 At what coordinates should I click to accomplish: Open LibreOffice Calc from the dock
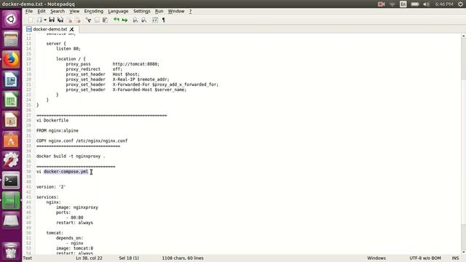[x=11, y=100]
